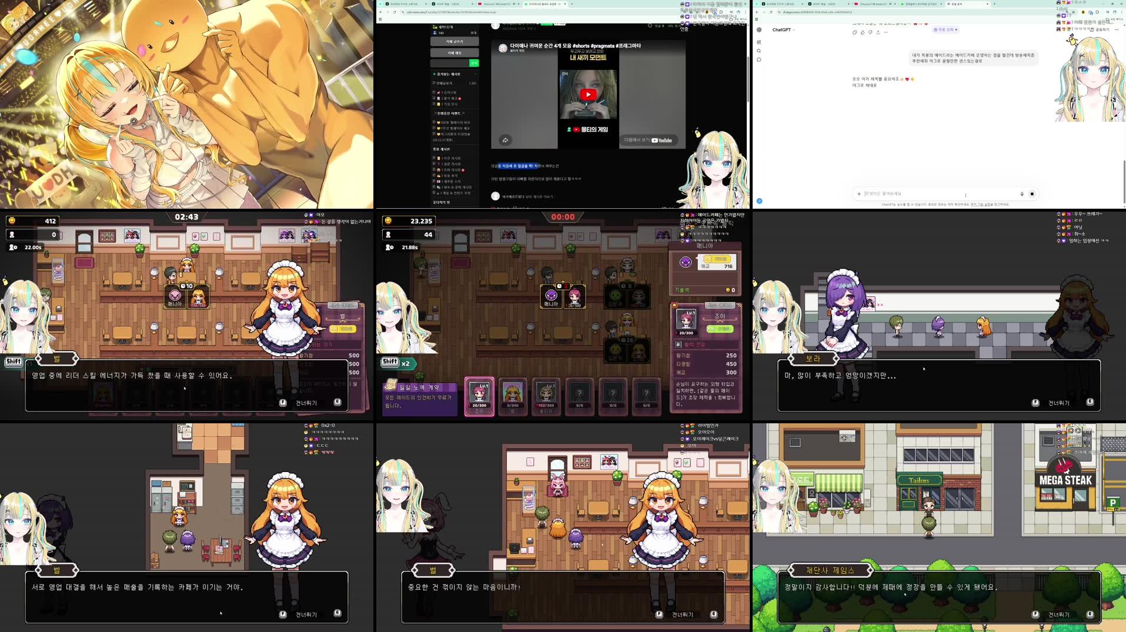Click the circle icon below search in ChatGPT sidebar

click(759, 60)
